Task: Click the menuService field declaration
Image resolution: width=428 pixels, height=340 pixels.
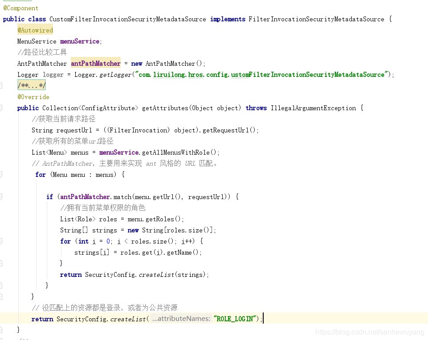Action: tap(80, 41)
